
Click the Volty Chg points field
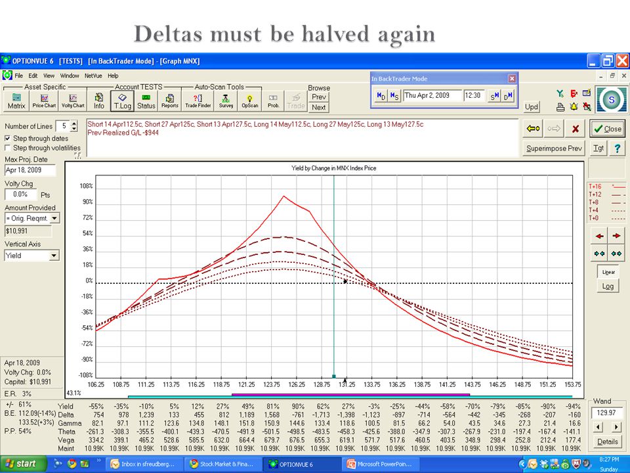[21, 194]
